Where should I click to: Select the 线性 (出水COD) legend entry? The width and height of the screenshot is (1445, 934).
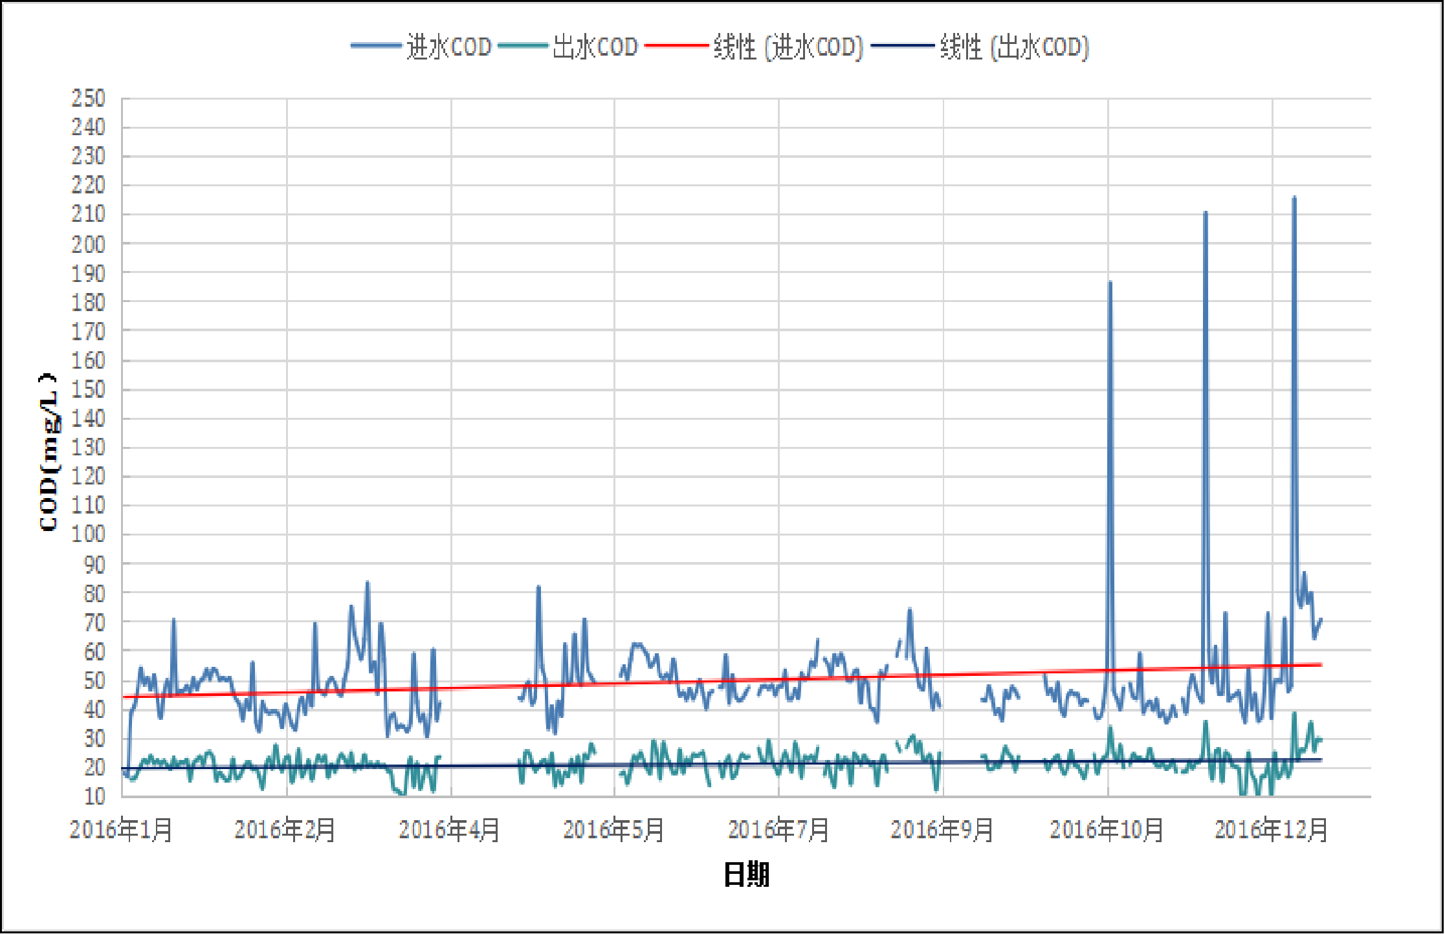[1014, 47]
